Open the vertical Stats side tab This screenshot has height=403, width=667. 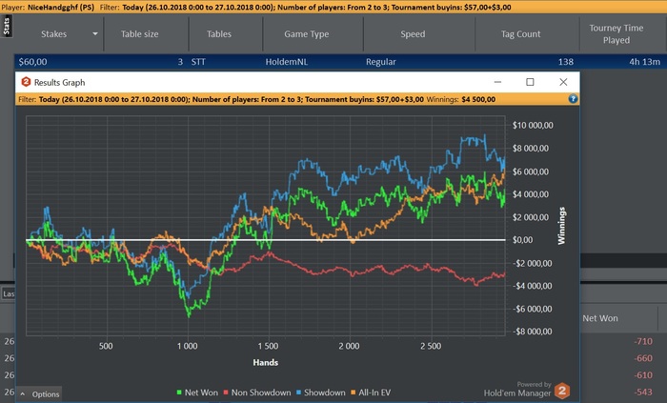coord(7,27)
